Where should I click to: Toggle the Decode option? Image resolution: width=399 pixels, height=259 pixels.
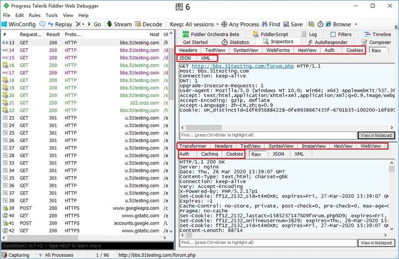click(x=149, y=24)
